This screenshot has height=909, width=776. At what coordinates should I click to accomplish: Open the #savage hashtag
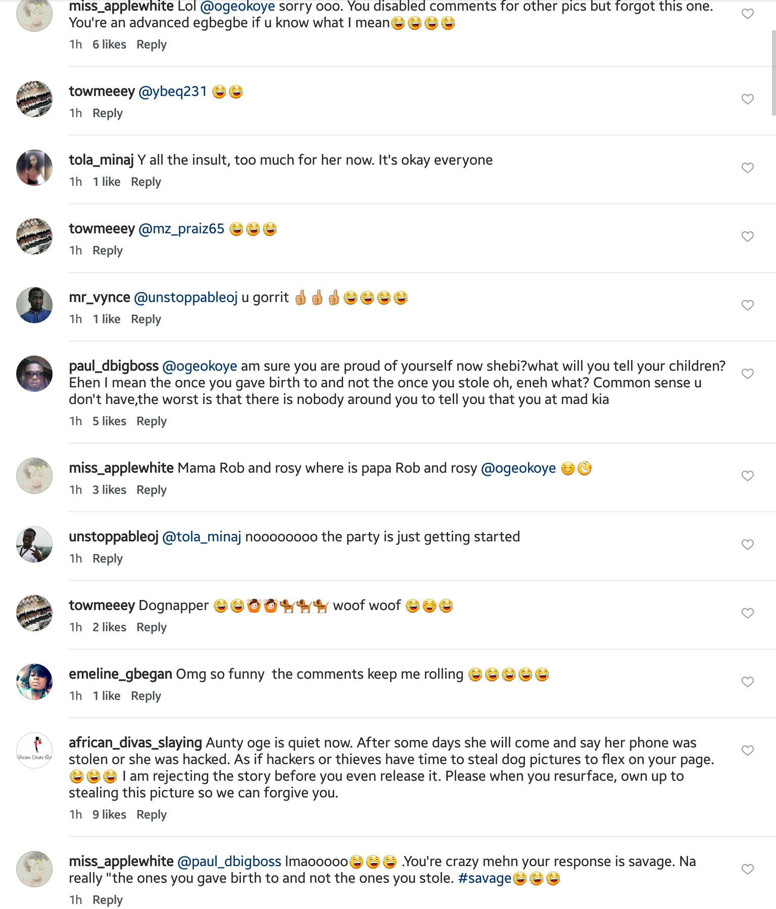pos(484,878)
